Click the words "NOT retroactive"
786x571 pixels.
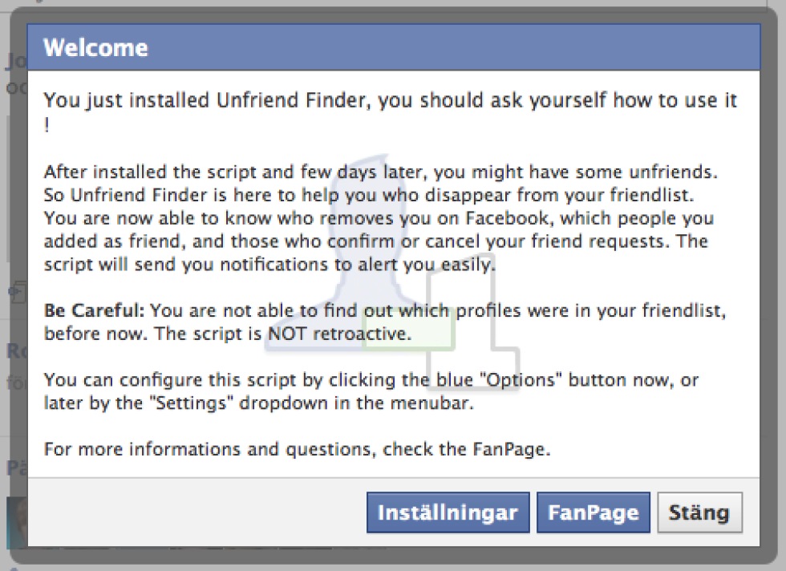point(338,334)
